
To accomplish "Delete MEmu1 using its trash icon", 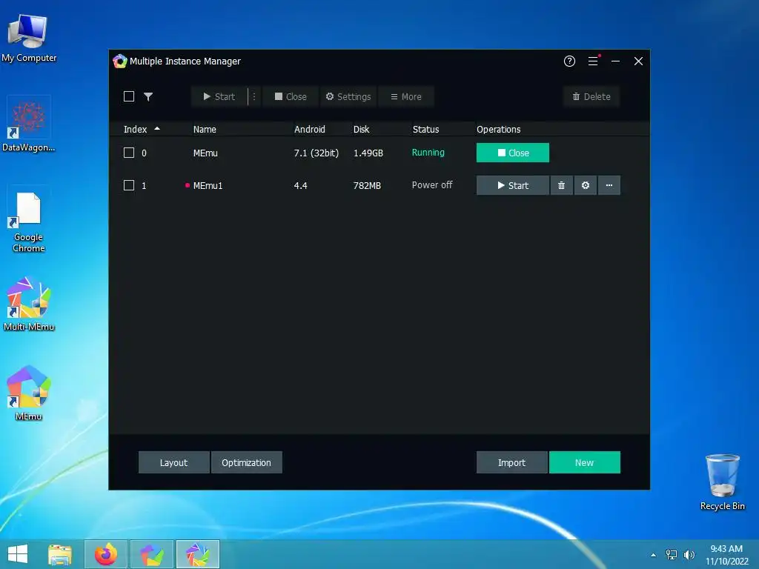I will (562, 185).
